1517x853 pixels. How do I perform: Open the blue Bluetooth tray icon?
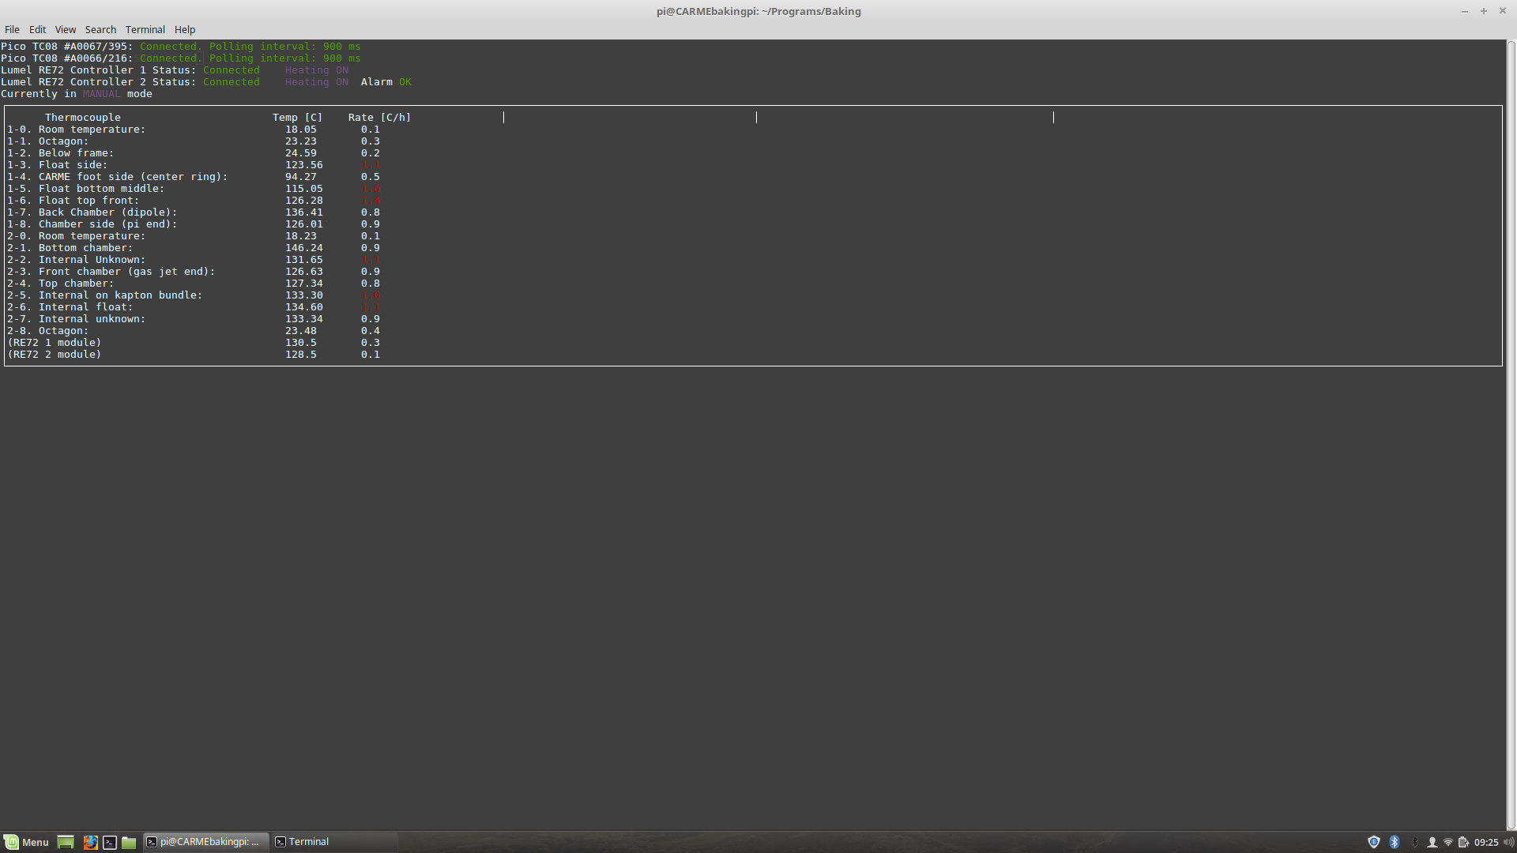1395,842
